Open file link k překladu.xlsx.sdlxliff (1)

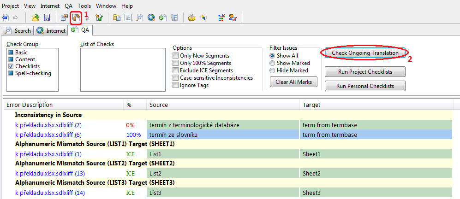point(48,154)
